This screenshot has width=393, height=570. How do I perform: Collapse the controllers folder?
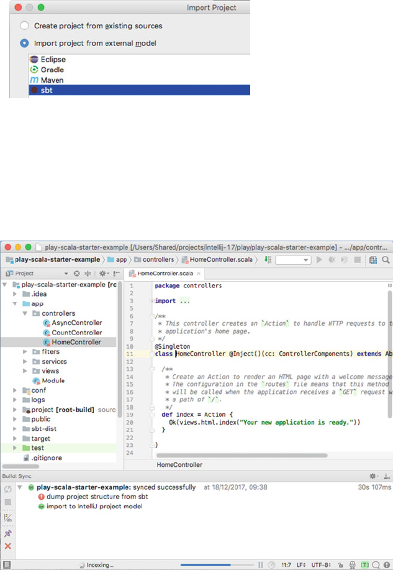tap(25, 313)
